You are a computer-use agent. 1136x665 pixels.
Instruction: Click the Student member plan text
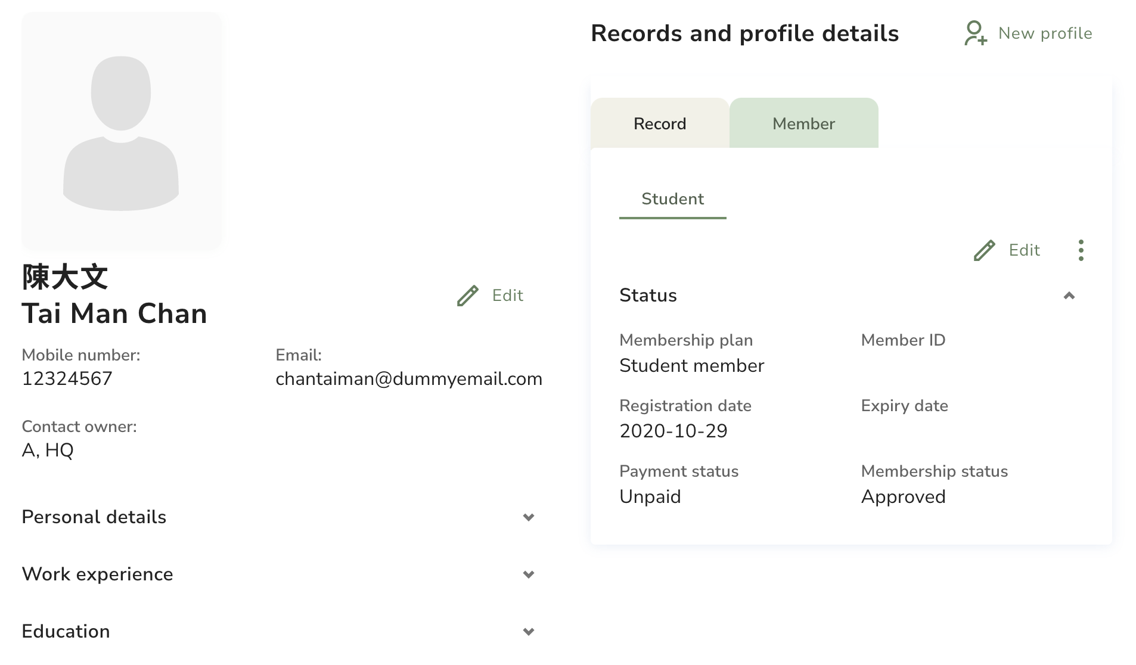[692, 365]
